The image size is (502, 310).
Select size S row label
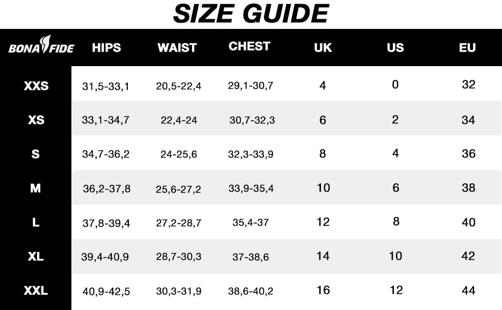pyautogui.click(x=35, y=154)
